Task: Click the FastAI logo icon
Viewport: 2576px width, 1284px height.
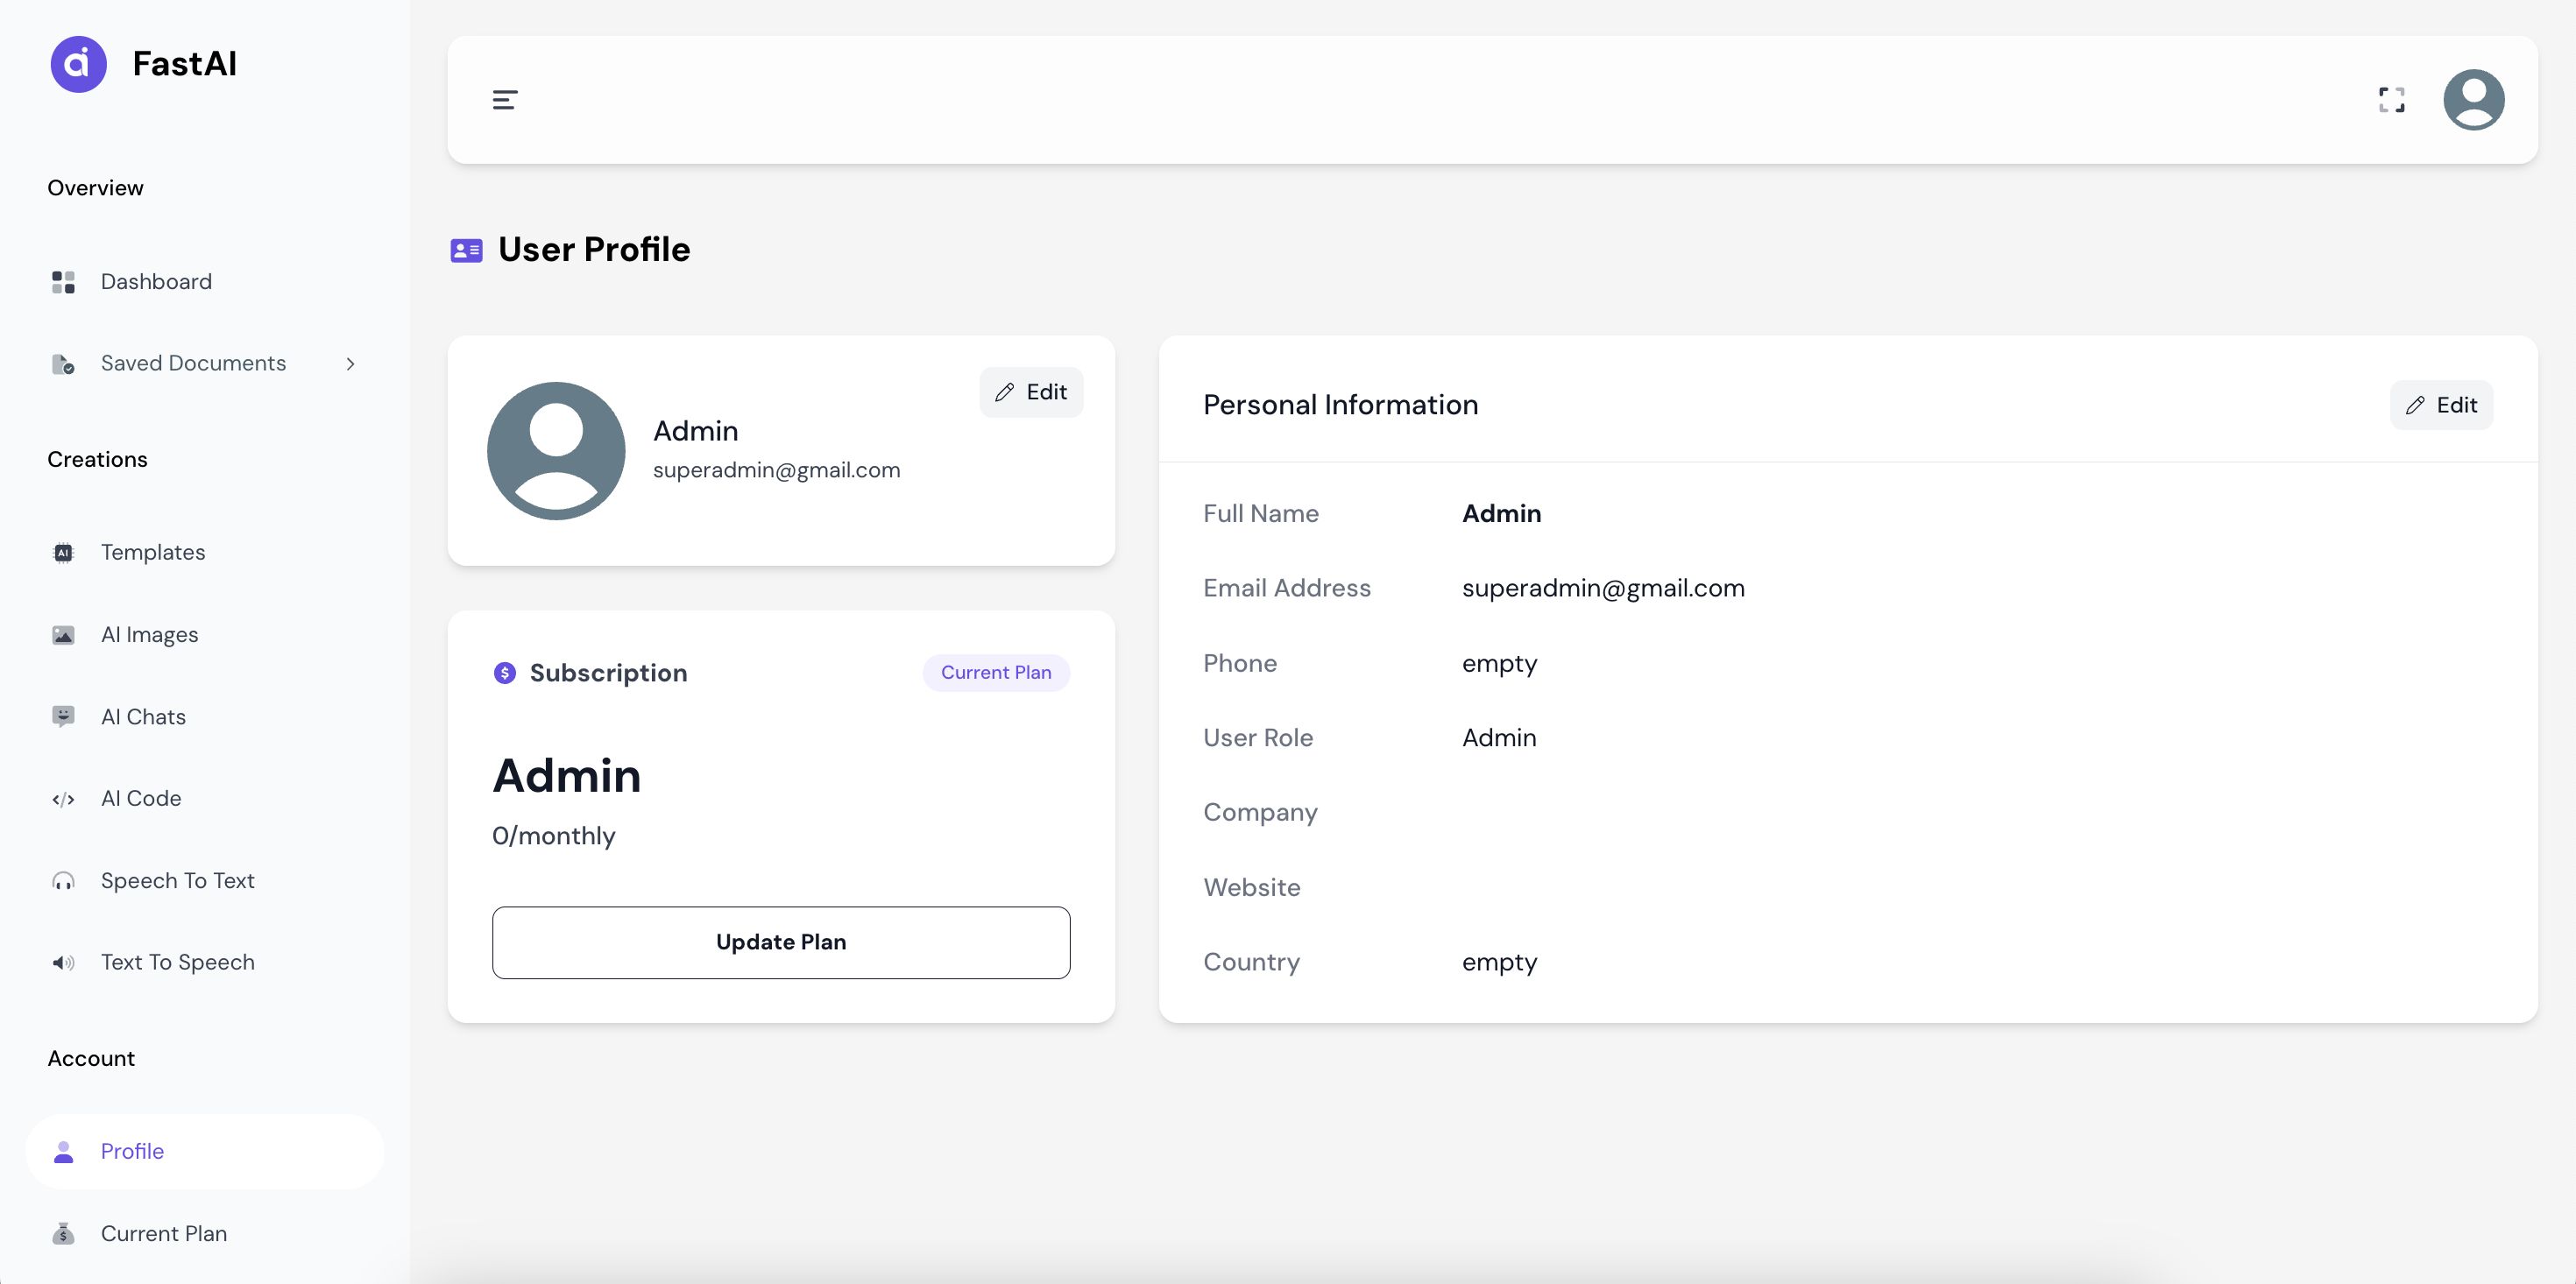Action: [78, 64]
